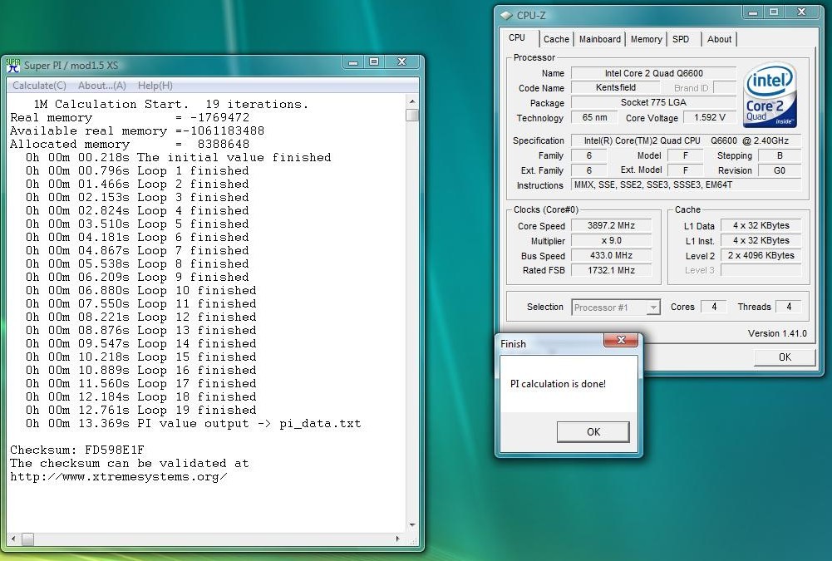The height and width of the screenshot is (561, 832).
Task: Click the Instructions field MMX, SSE list
Action: (x=686, y=185)
